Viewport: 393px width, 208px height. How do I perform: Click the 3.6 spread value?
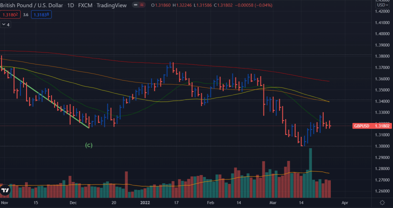[26, 15]
